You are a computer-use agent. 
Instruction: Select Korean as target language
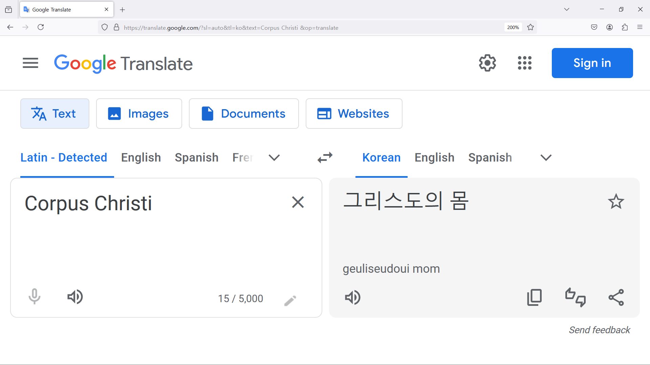coord(381,157)
